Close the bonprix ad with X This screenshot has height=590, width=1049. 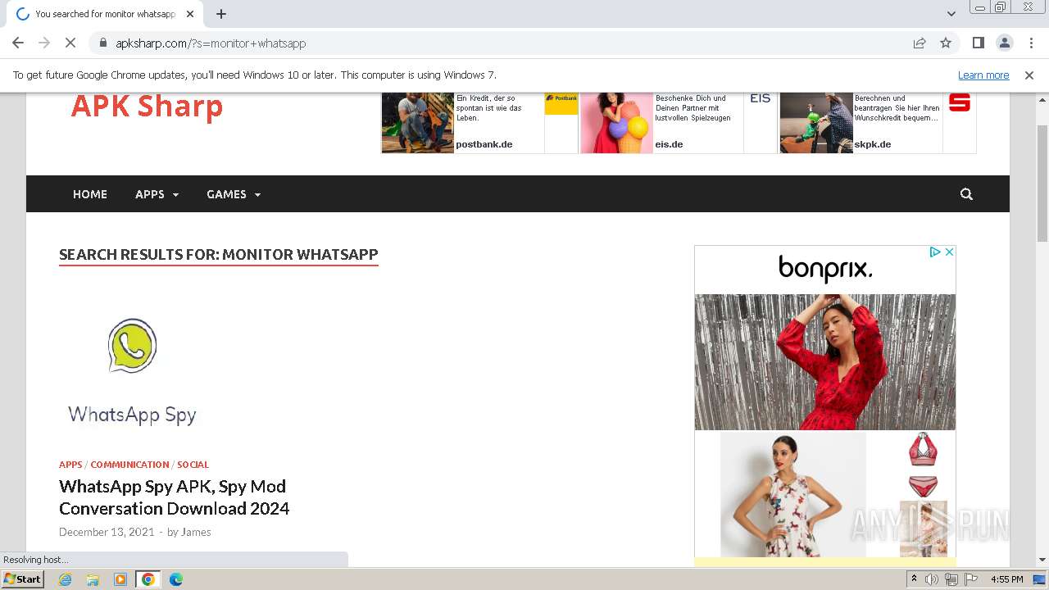point(949,252)
